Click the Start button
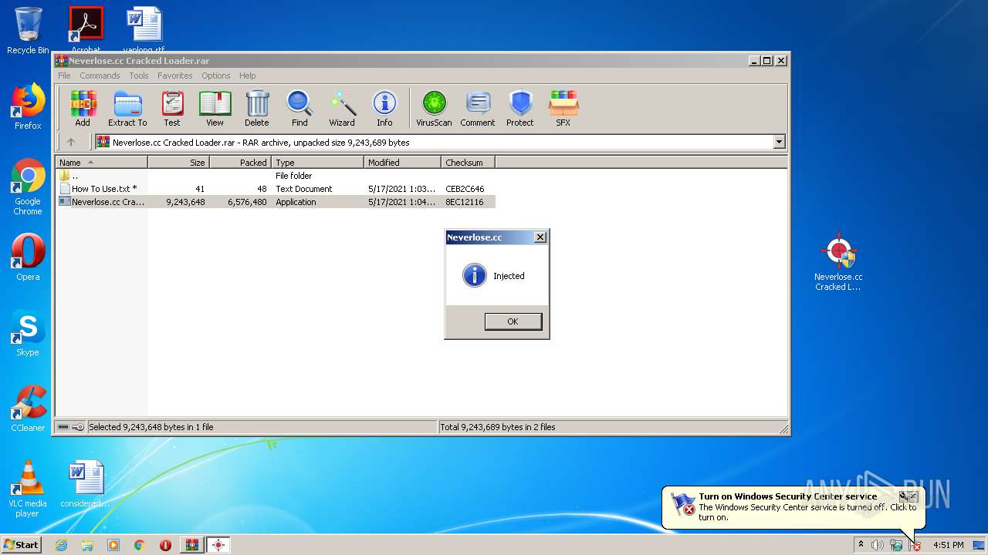 (22, 544)
